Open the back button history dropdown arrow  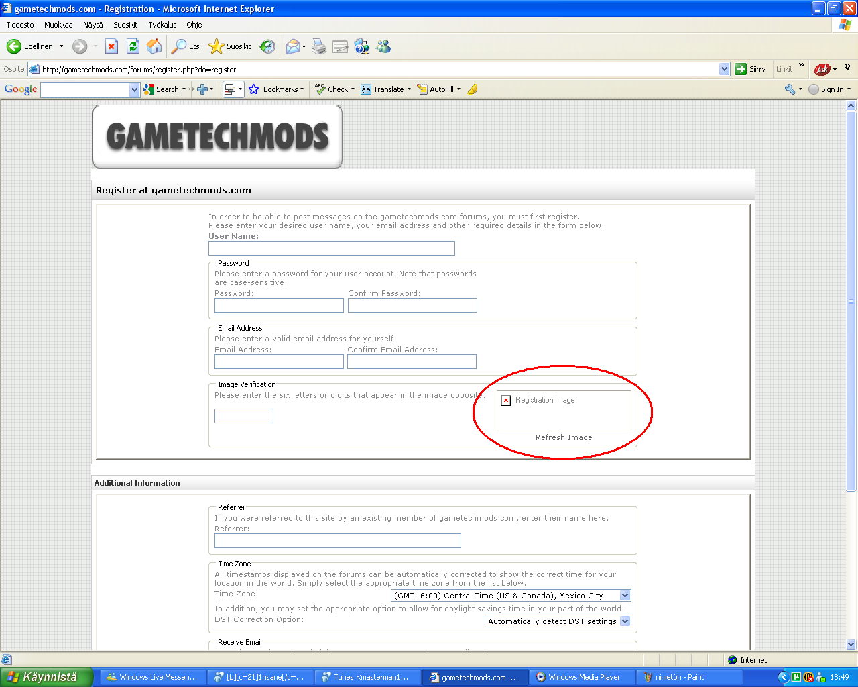coord(61,46)
